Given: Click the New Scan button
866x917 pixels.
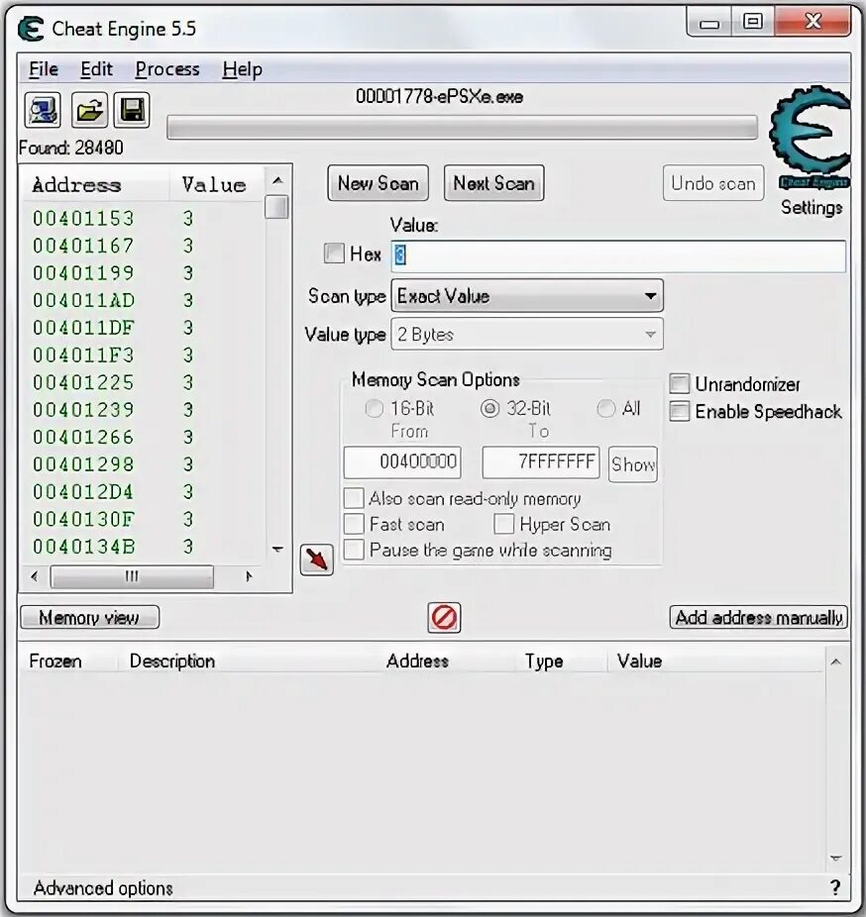Looking at the screenshot, I should (378, 183).
